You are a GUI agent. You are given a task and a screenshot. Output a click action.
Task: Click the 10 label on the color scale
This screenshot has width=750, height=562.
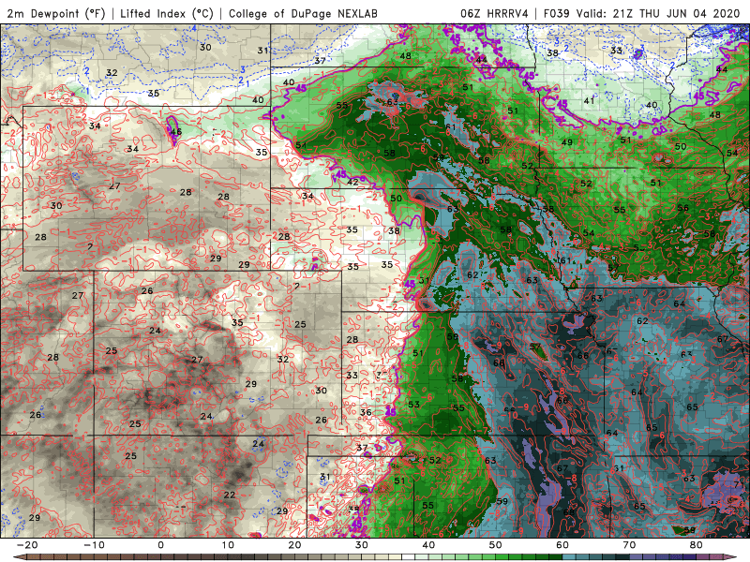click(x=228, y=545)
